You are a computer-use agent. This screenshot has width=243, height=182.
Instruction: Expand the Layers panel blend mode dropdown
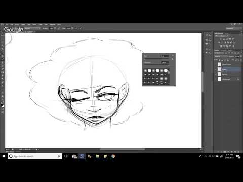[220, 56]
